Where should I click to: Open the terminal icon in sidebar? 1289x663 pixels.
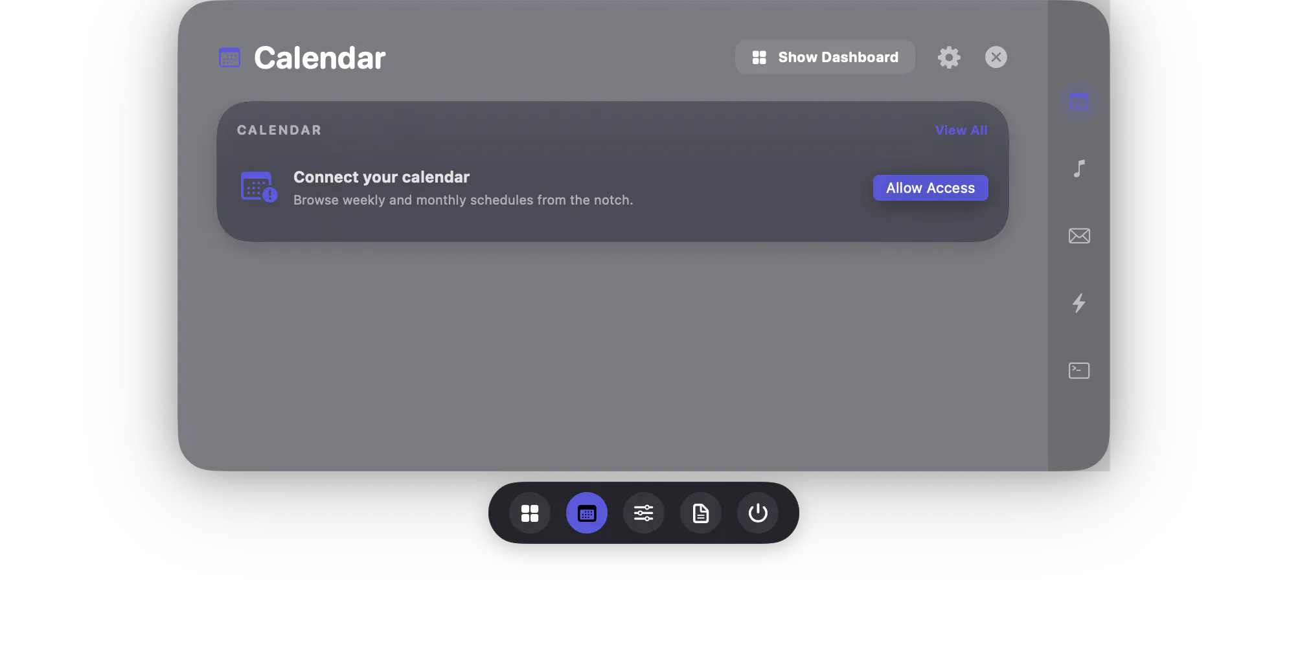click(x=1079, y=370)
